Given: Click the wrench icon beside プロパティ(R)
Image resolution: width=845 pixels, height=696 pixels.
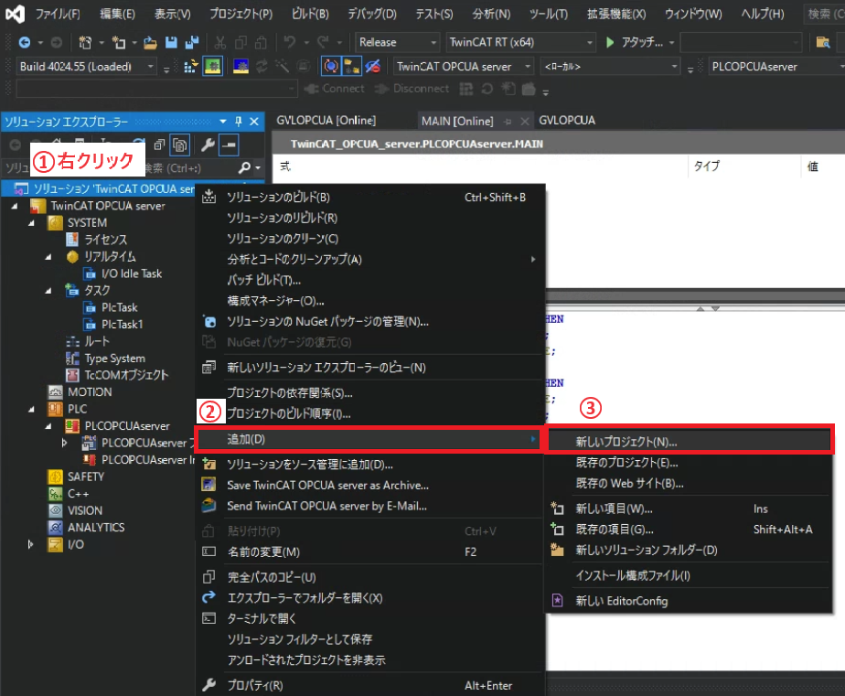Looking at the screenshot, I should point(209,685).
